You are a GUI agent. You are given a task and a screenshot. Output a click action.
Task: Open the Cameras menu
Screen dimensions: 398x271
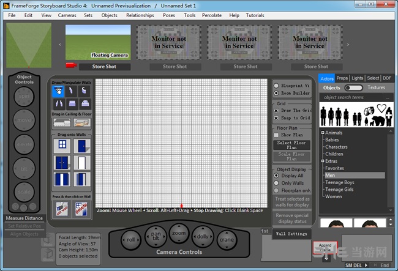67,15
